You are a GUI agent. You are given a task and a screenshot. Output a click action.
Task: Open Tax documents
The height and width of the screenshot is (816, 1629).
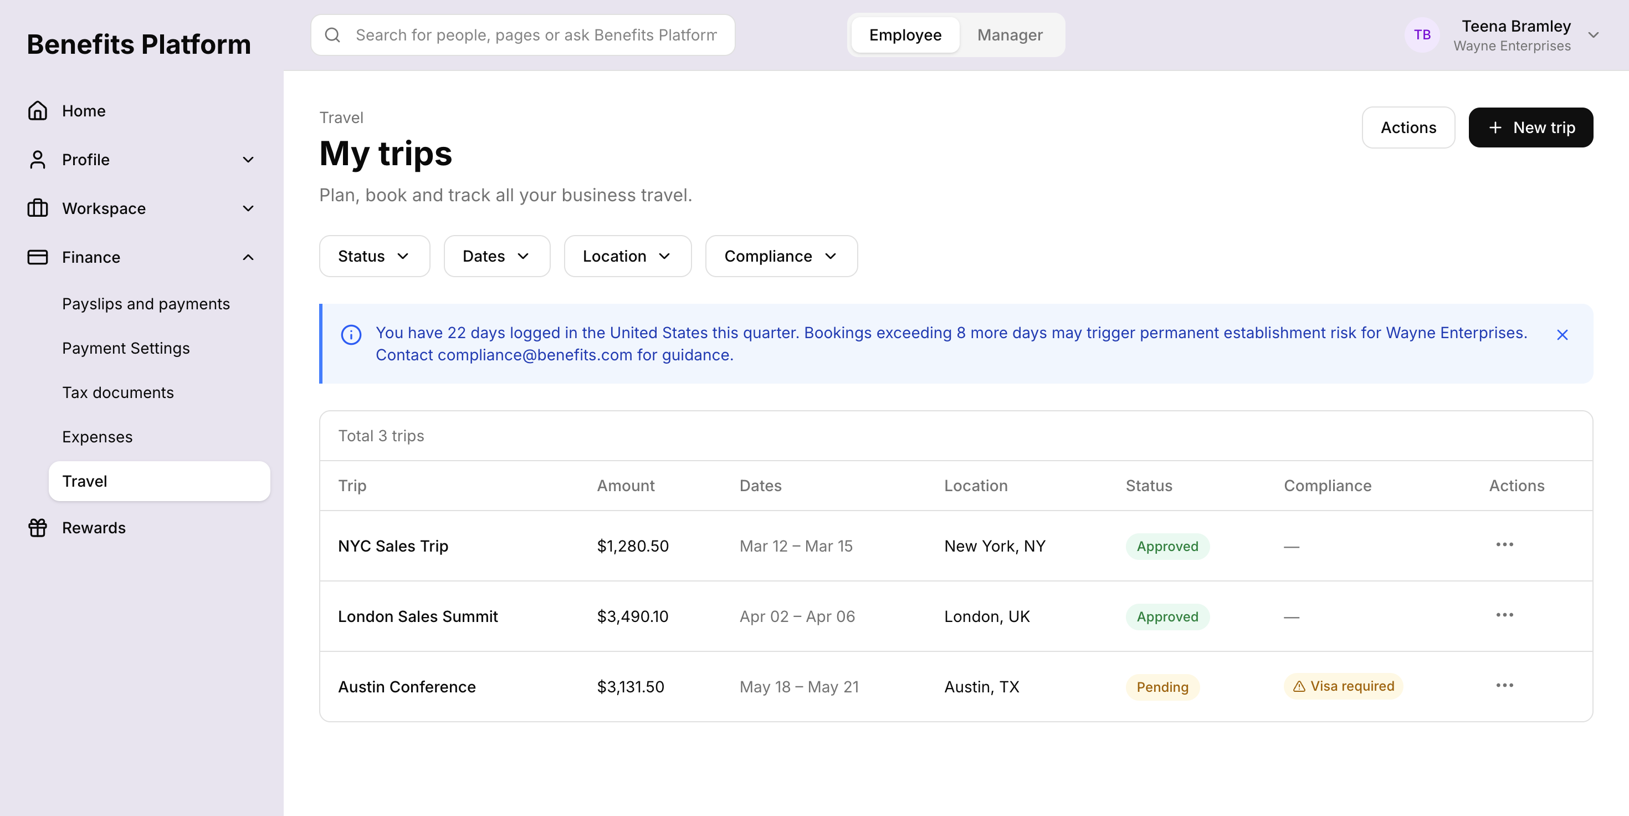pos(117,392)
